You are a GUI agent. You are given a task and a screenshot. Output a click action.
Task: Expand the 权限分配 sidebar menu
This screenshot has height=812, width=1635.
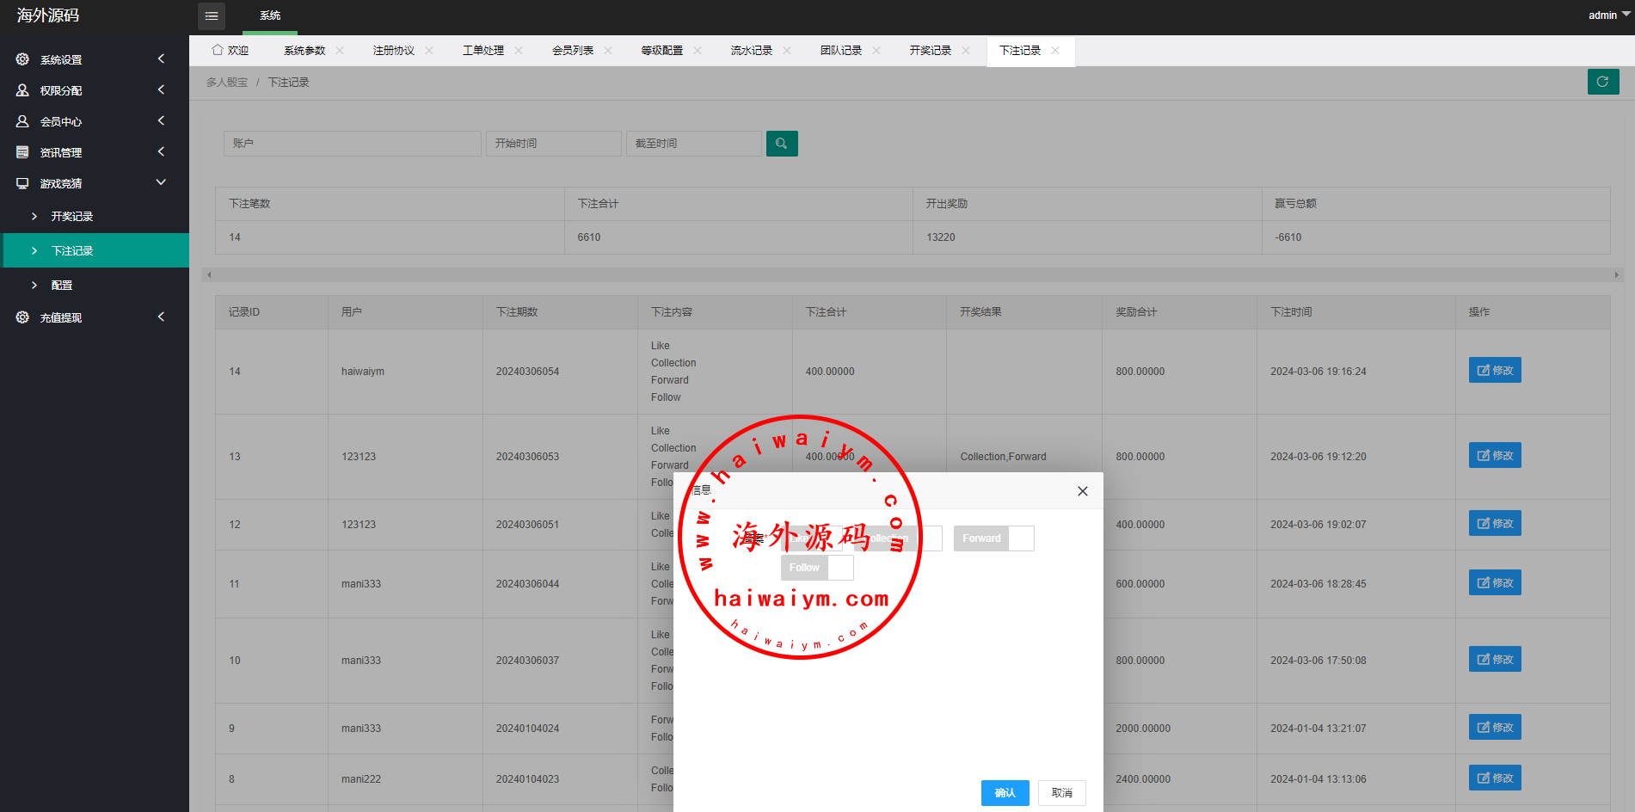point(94,90)
